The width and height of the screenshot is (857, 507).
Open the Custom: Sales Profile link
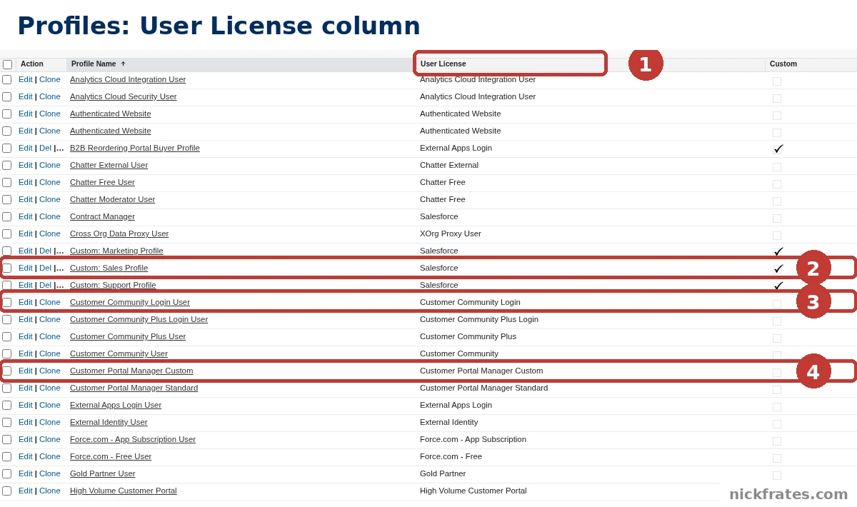[109, 268]
